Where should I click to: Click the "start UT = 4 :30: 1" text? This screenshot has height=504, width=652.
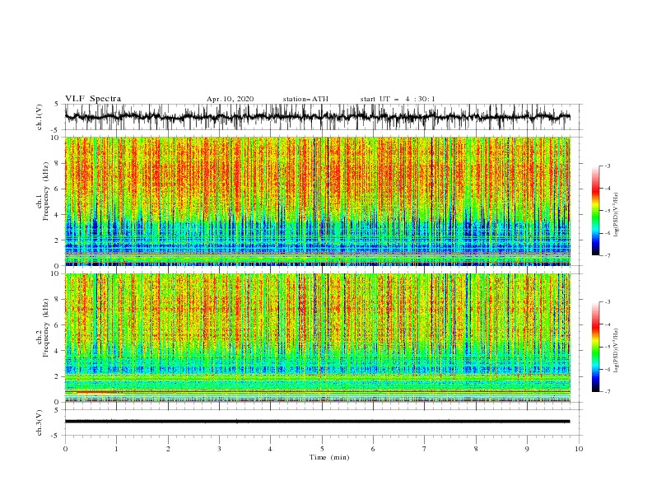398,99
